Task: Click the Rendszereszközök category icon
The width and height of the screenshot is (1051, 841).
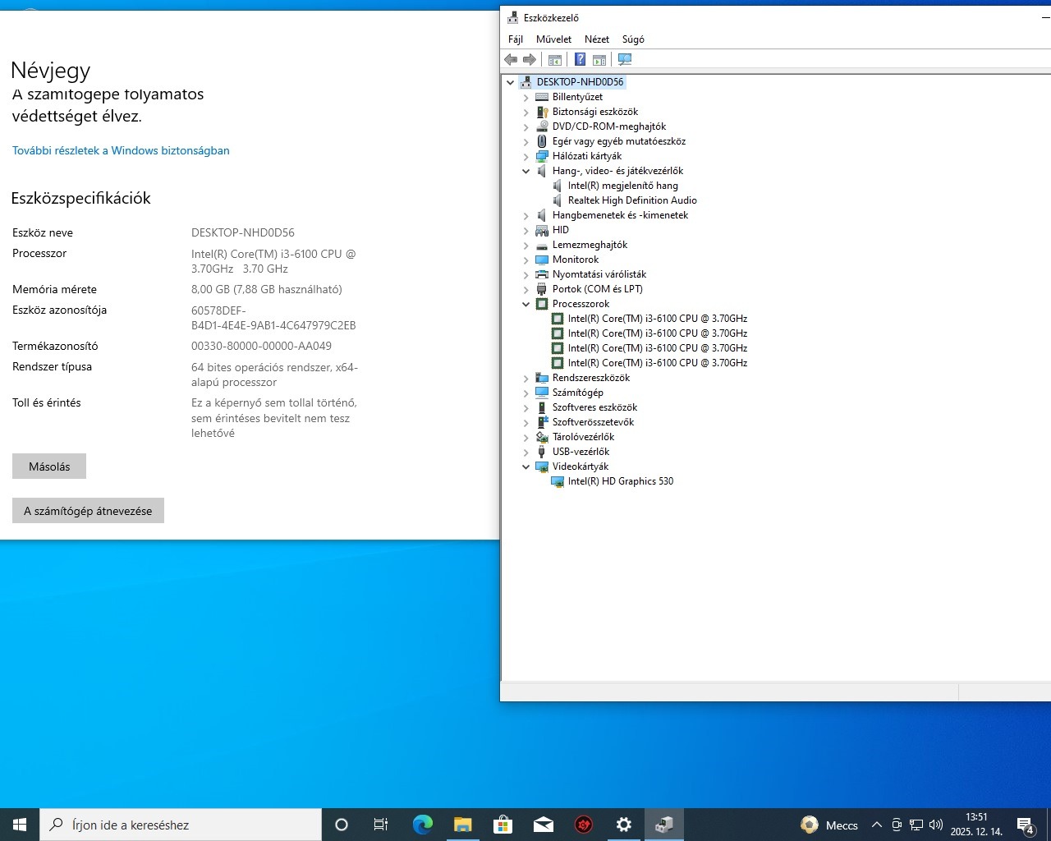Action: 542,378
